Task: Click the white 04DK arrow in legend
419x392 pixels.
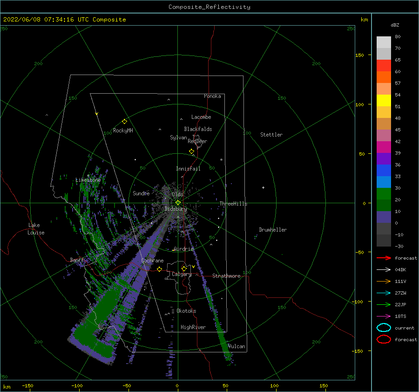Action: (384, 269)
